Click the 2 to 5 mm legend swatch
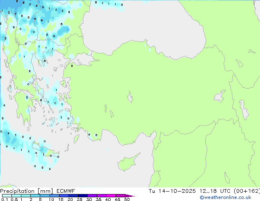260x201 pixels. [35, 196]
